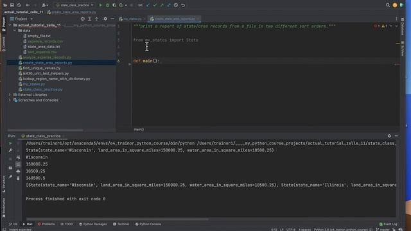Open Problems tool window tab
Image resolution: width=411 pixels, height=231 pixels.
pyautogui.click(x=46, y=224)
